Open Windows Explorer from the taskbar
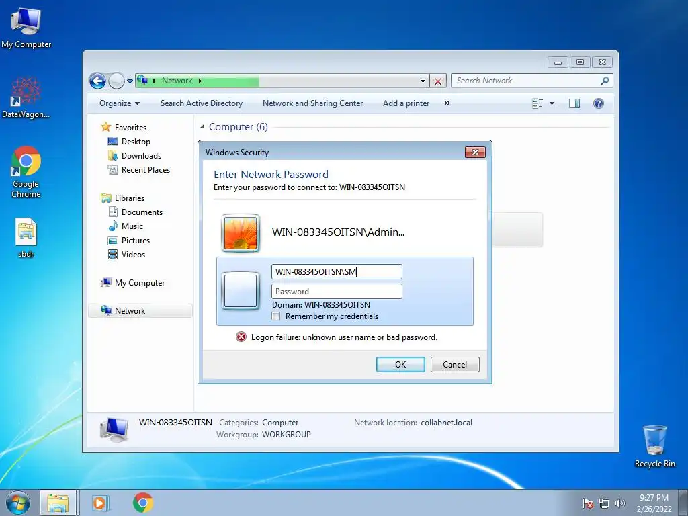Viewport: 688px width, 516px height. (x=58, y=503)
